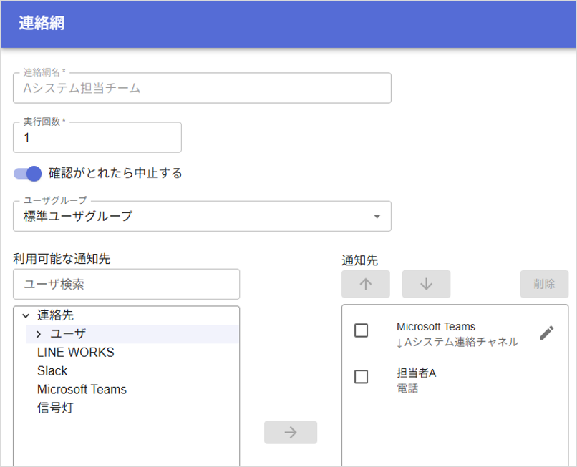
Task: Click the 担当者A label
Action: click(x=417, y=373)
